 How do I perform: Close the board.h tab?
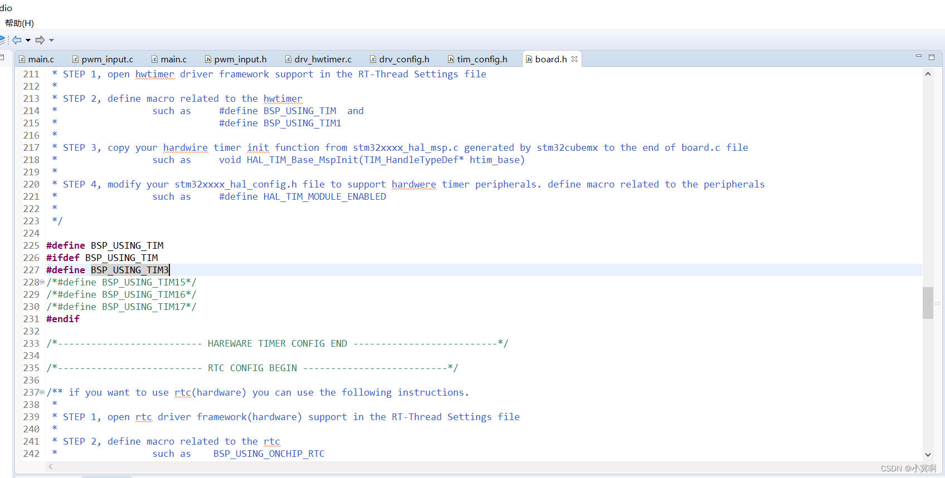click(x=574, y=59)
